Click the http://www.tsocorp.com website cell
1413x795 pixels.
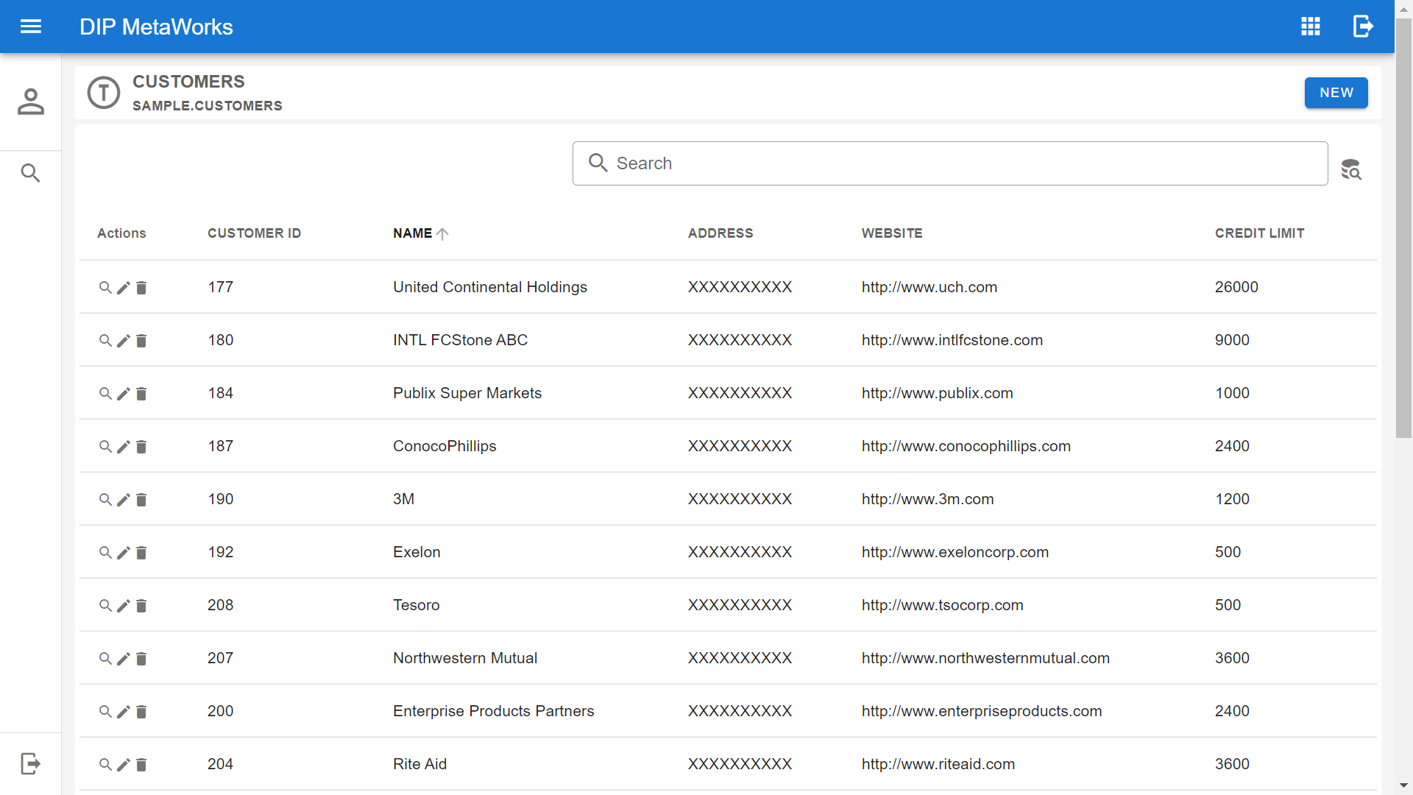943,605
